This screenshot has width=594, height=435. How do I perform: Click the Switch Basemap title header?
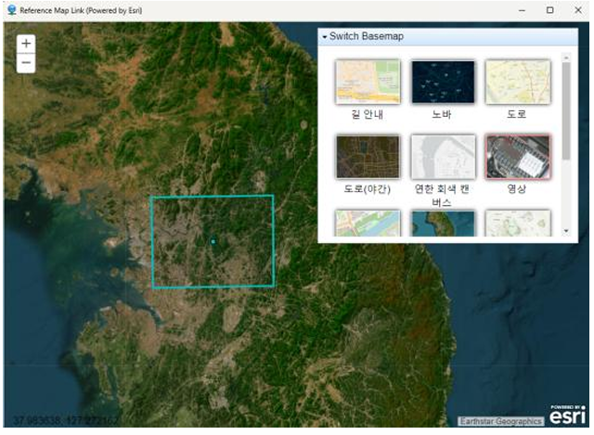[367, 36]
